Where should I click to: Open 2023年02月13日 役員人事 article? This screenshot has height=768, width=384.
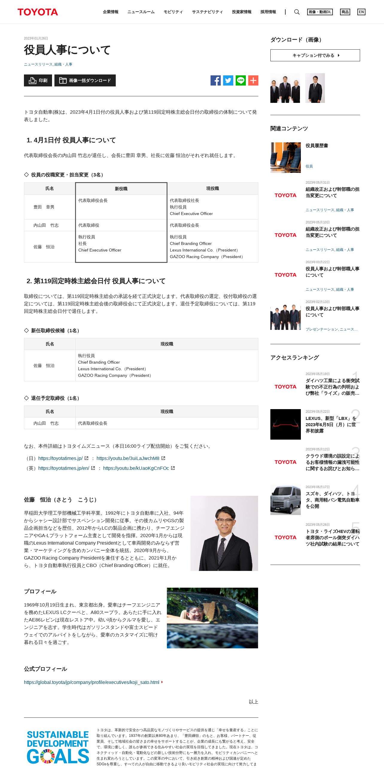pos(332,312)
